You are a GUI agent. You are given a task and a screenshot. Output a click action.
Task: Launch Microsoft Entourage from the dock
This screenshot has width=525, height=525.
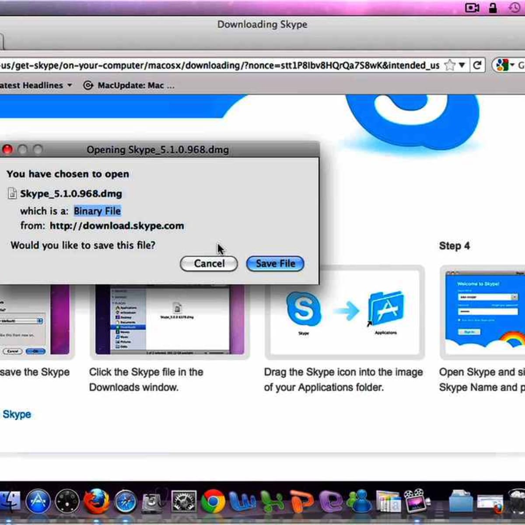(x=331, y=502)
